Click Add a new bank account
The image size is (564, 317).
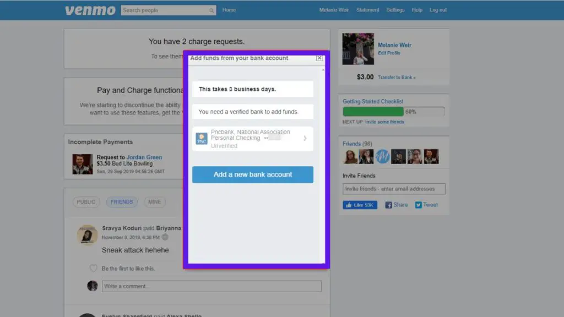click(252, 174)
